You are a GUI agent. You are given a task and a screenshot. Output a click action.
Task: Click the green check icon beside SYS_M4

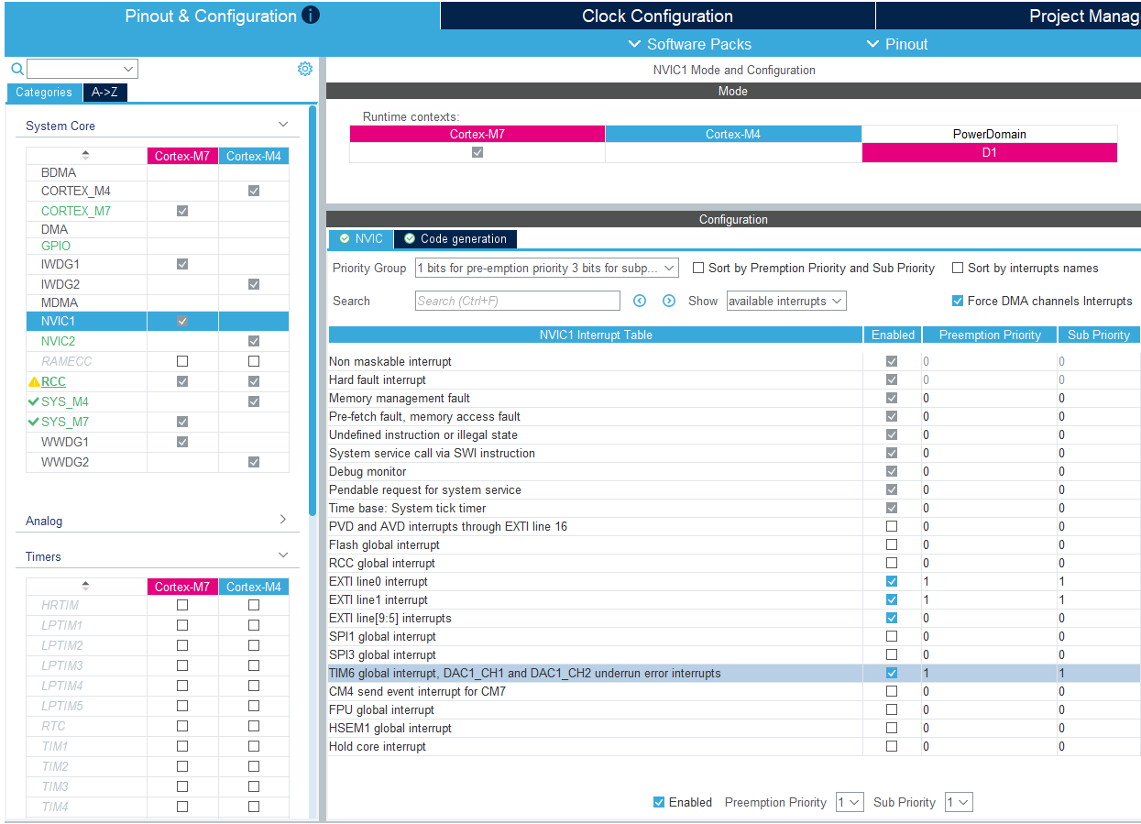coord(34,401)
